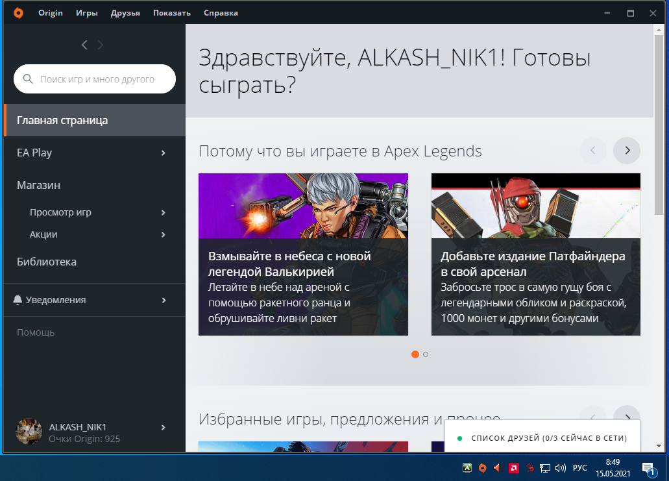Click the magnifier icon in the search box
The width and height of the screenshot is (669, 481).
[x=28, y=79]
